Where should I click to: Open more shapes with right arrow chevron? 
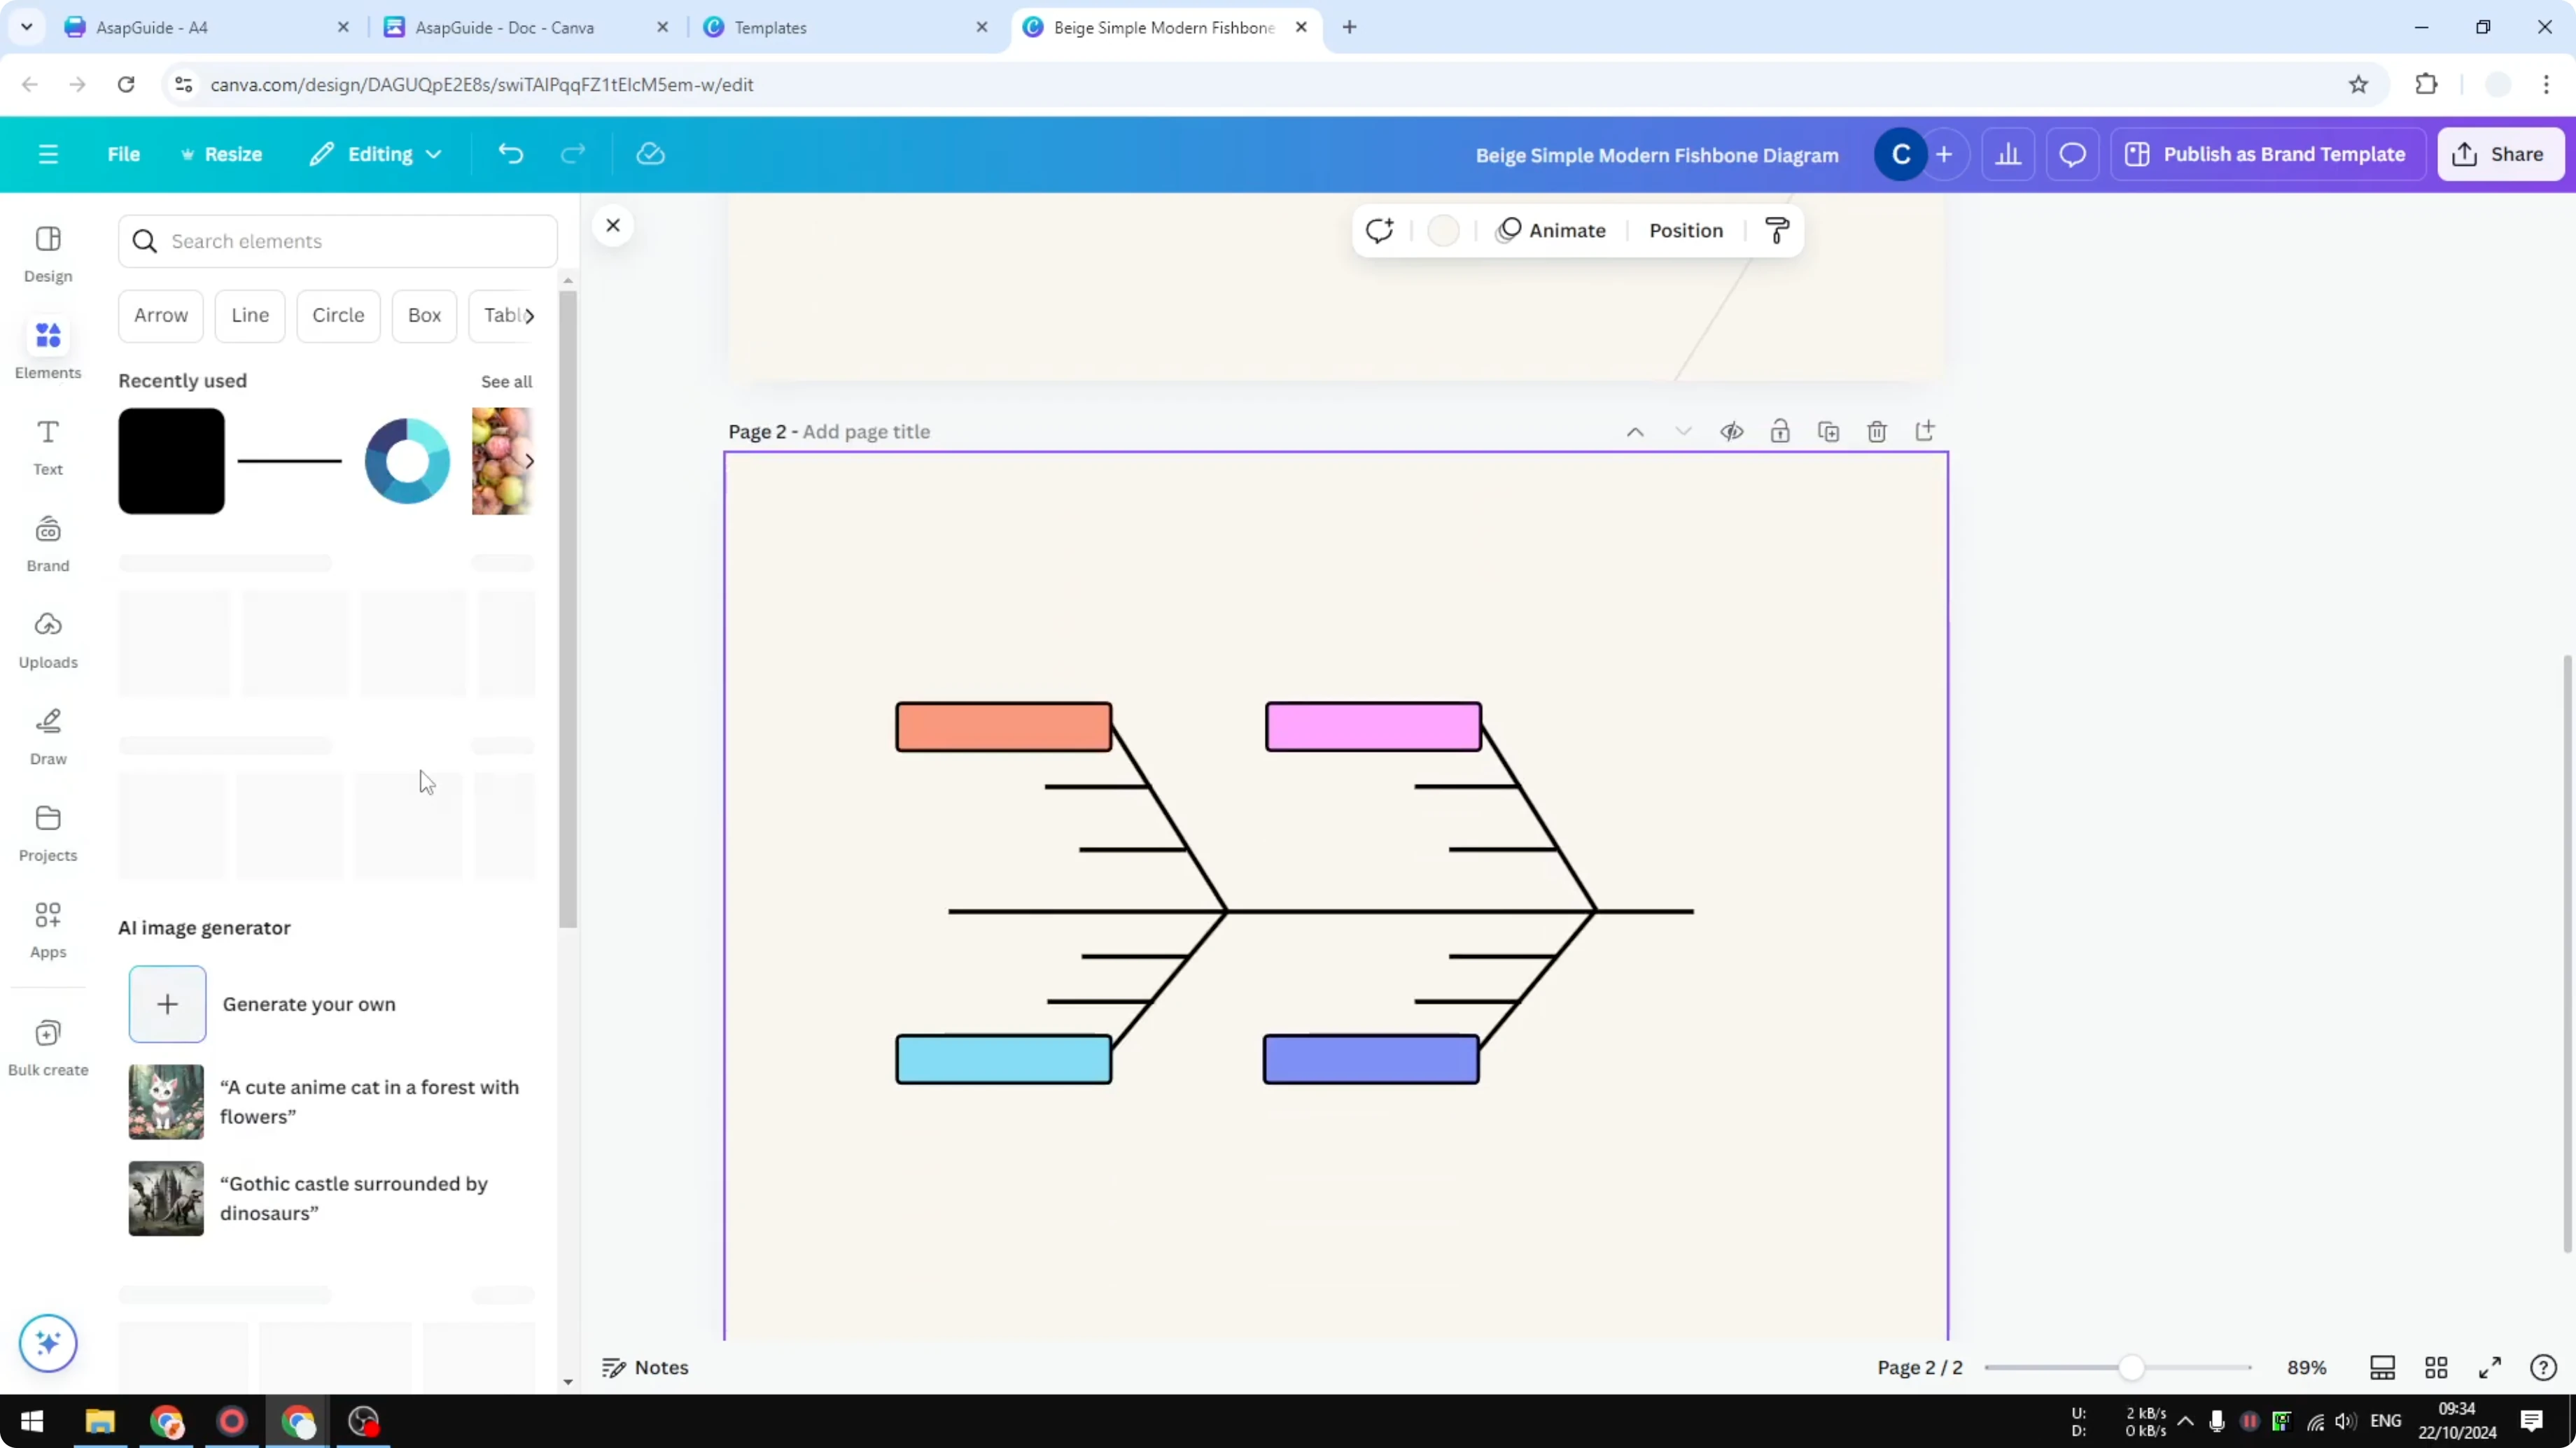click(x=531, y=315)
